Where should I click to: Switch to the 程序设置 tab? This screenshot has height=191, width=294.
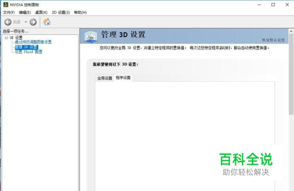(x=123, y=77)
